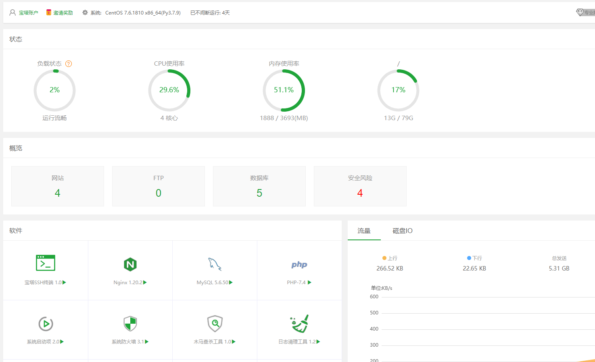Switch to the 磁盘IO tab
Image resolution: width=595 pixels, height=362 pixels.
click(402, 231)
